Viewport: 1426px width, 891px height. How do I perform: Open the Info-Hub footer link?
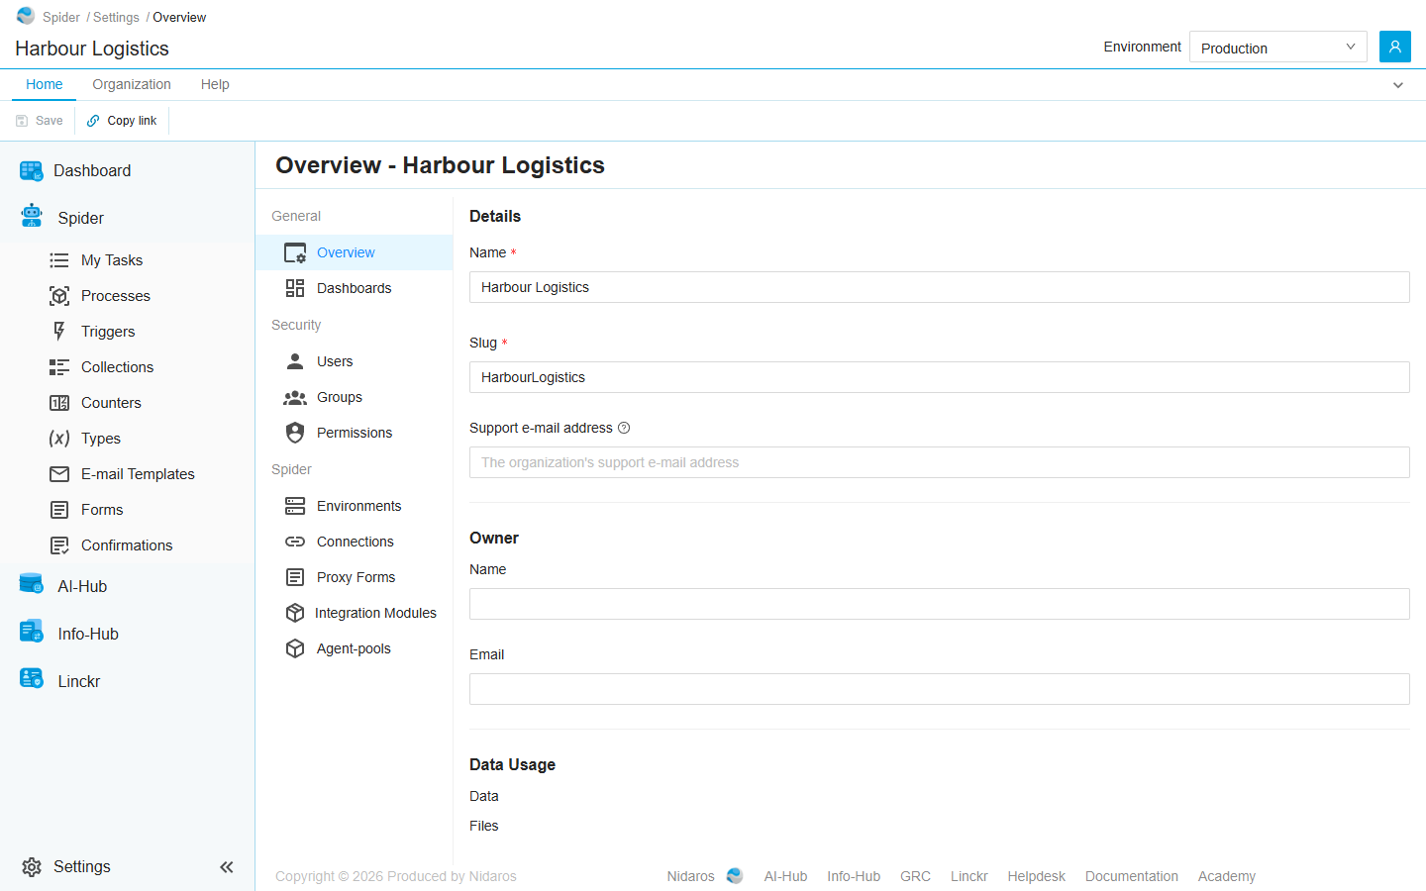[854, 877]
